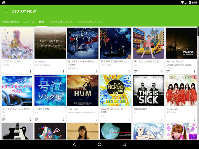This screenshot has width=199, height=149.
Task: Click The Hum album title text
Action: point(73,109)
